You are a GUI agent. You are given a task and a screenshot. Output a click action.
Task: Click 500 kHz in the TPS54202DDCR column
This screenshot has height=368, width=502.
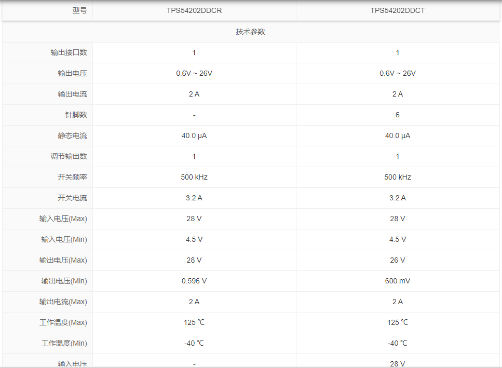tap(194, 177)
